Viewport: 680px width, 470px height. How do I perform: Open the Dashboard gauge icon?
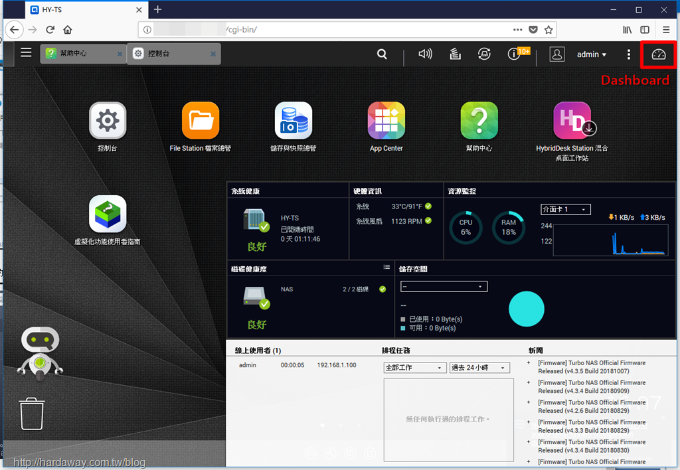pos(658,54)
